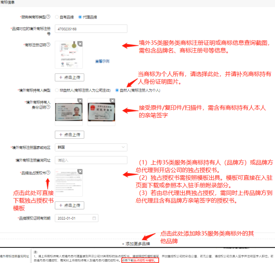
Task: Click the trademark registration number field
Action: coord(91,29)
